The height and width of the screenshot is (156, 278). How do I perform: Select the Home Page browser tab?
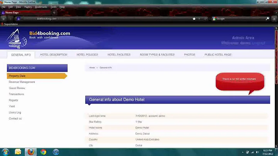click(x=26, y=13)
